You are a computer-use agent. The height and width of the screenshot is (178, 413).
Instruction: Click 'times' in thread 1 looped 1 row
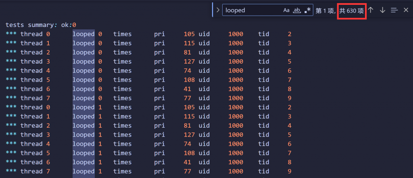click(x=122, y=116)
